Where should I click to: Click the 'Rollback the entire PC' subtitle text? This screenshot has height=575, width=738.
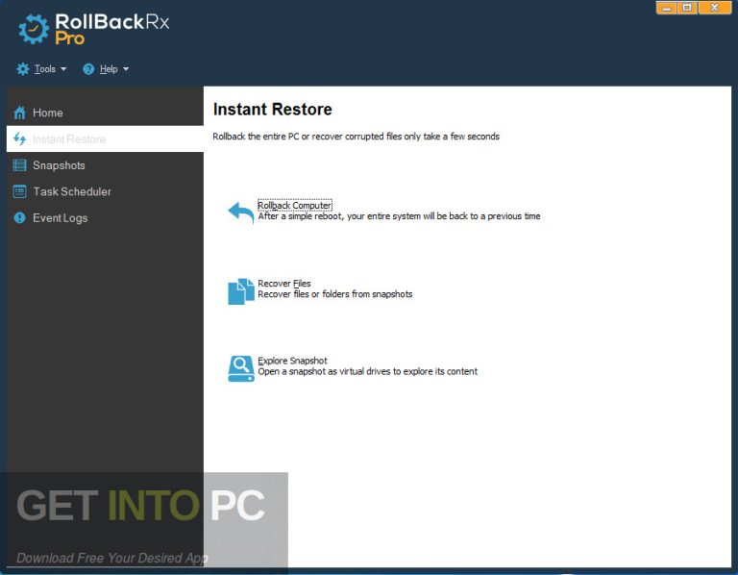pos(356,137)
